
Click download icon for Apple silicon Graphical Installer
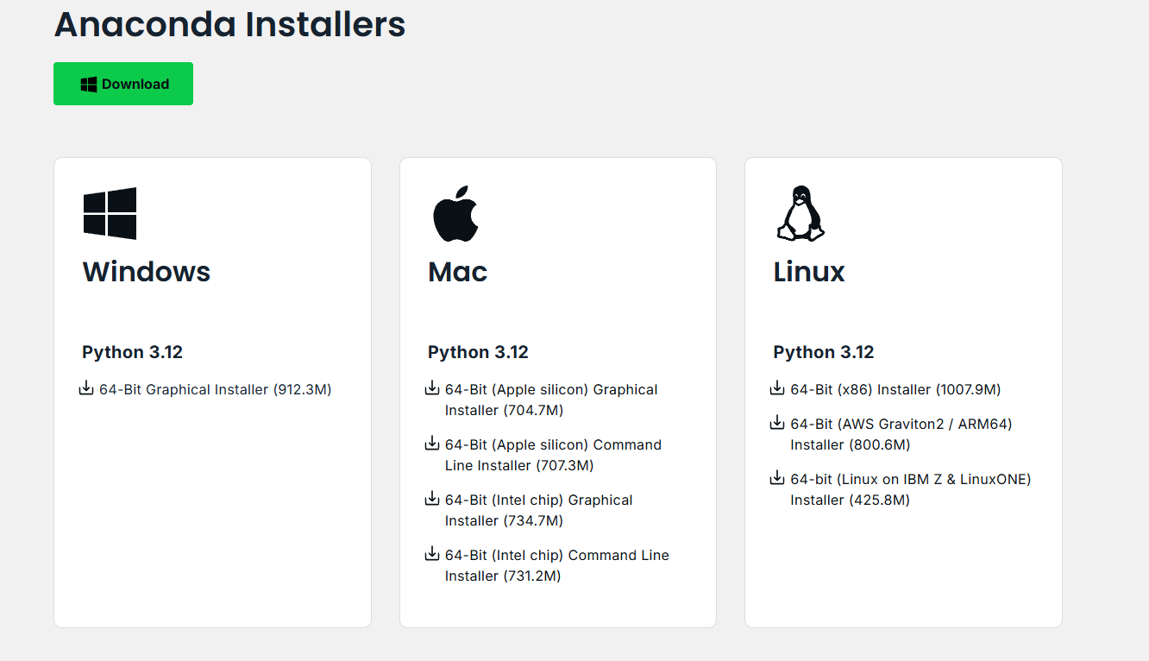pyautogui.click(x=432, y=389)
